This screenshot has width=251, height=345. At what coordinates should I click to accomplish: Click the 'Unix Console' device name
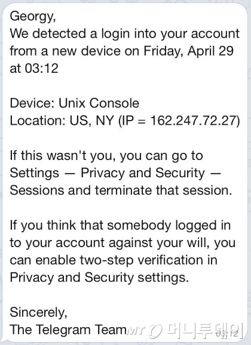(x=99, y=103)
